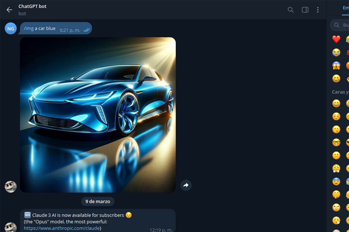
Task: Click the 9 de marzo date chip
Action: click(97, 201)
